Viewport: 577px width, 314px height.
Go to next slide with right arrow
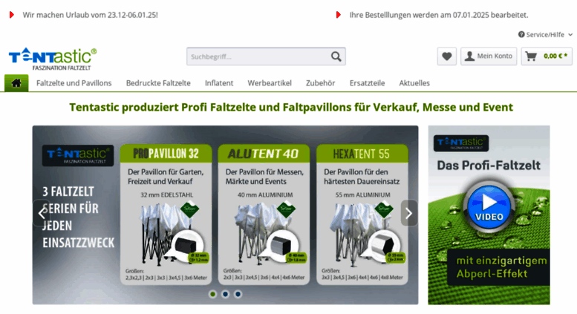click(x=409, y=213)
